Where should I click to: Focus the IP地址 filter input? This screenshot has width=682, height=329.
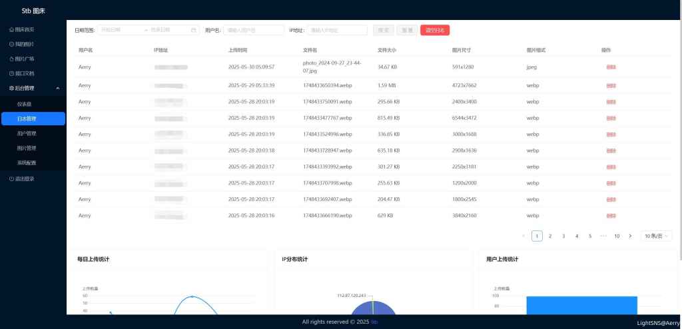tap(337, 30)
